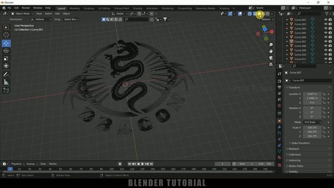Expand the Delta Transform panel

[x=301, y=143]
